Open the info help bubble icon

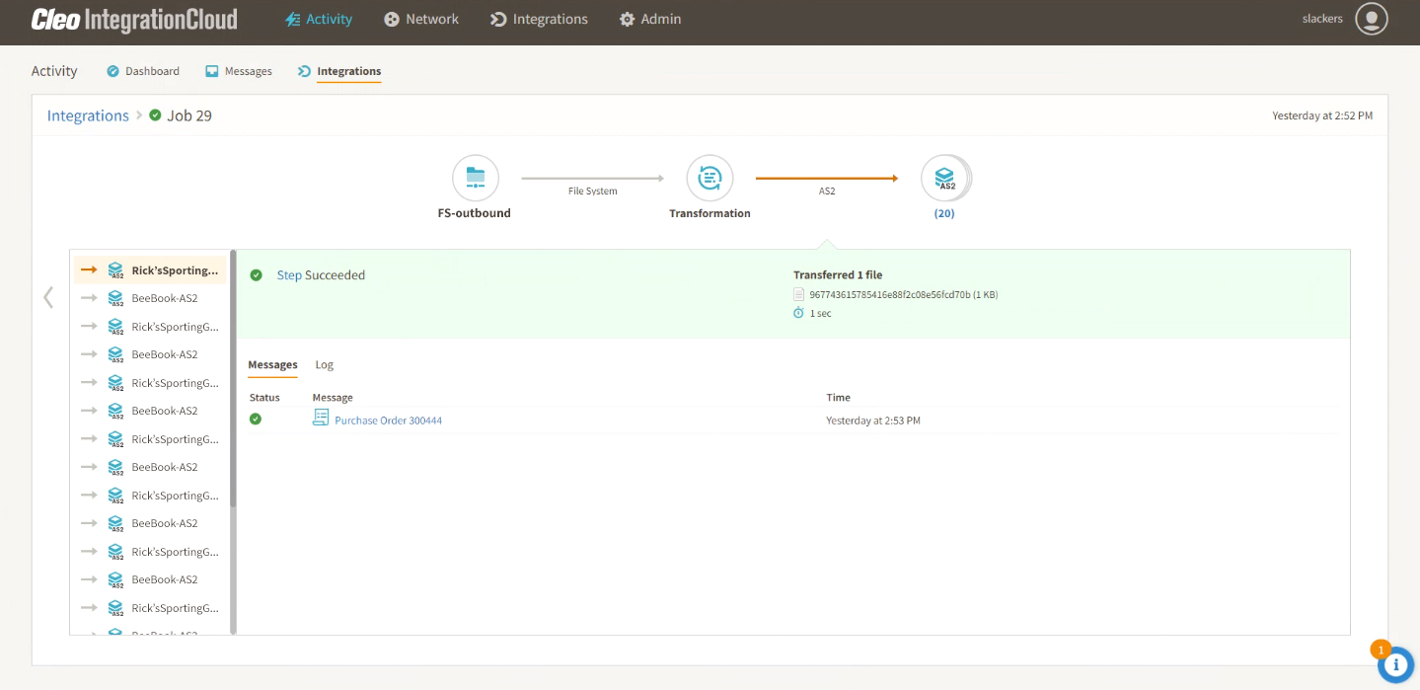pyautogui.click(x=1395, y=664)
